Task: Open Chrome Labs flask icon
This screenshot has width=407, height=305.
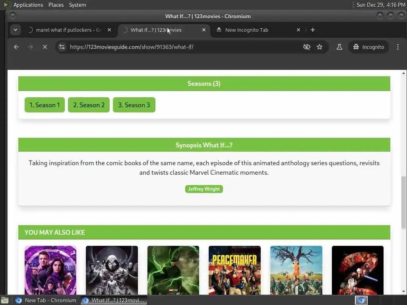Action: [x=339, y=47]
